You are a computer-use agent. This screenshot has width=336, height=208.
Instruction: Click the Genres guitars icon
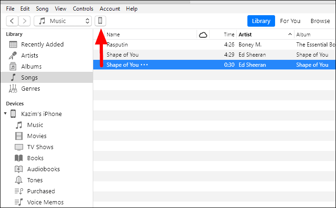coord(13,88)
